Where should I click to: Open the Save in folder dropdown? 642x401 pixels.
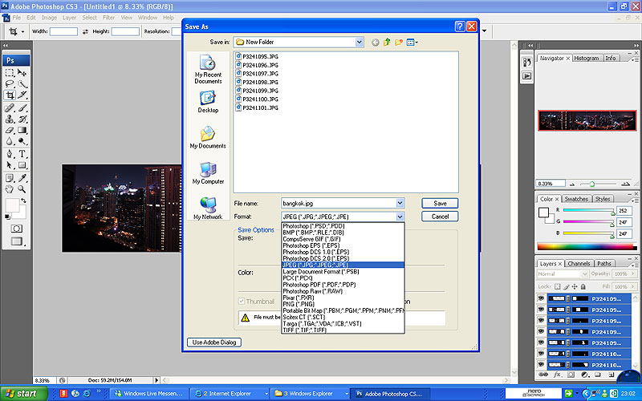pyautogui.click(x=359, y=43)
